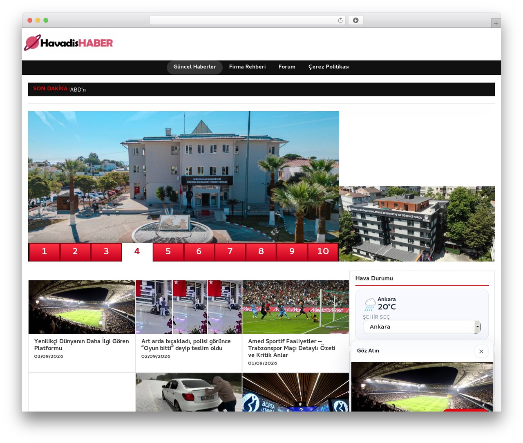This screenshot has height=443, width=523.
Task: Select slider page 6
Action: point(199,252)
